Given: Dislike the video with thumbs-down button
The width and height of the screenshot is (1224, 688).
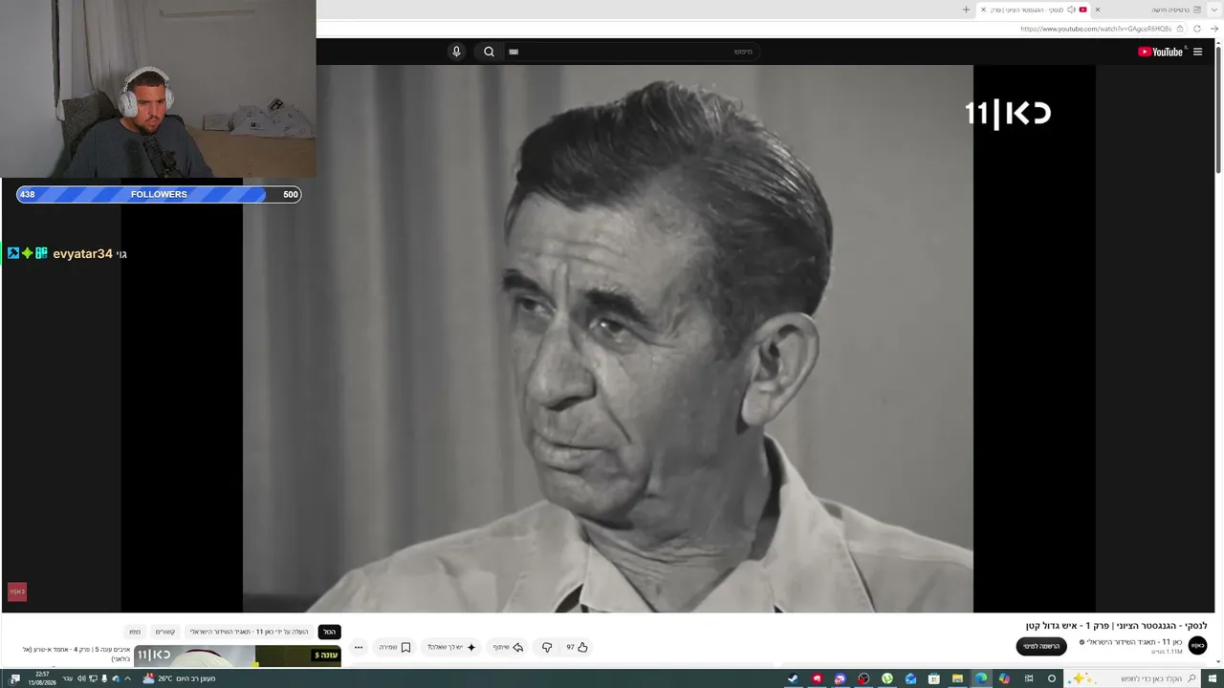Looking at the screenshot, I should pyautogui.click(x=547, y=647).
